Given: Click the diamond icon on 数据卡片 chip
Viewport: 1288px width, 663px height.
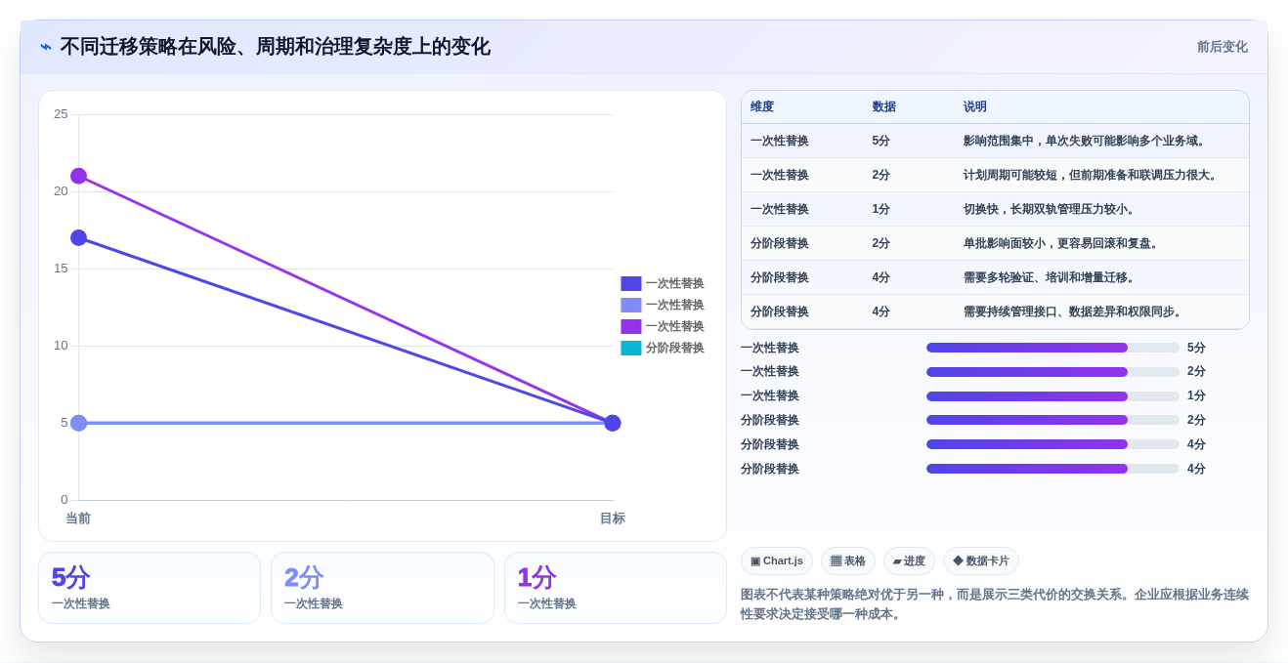Looking at the screenshot, I should pyautogui.click(x=958, y=561).
